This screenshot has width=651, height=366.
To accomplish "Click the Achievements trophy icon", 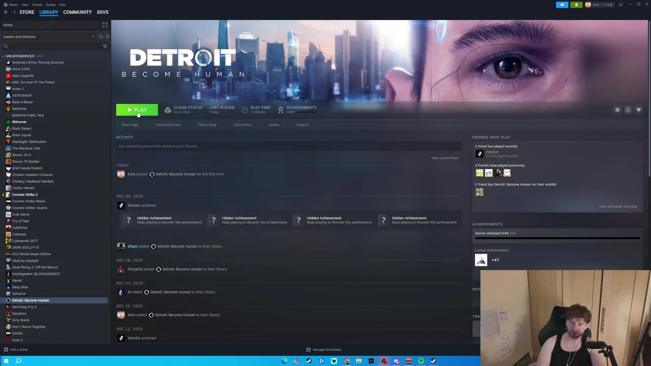I will coord(281,110).
